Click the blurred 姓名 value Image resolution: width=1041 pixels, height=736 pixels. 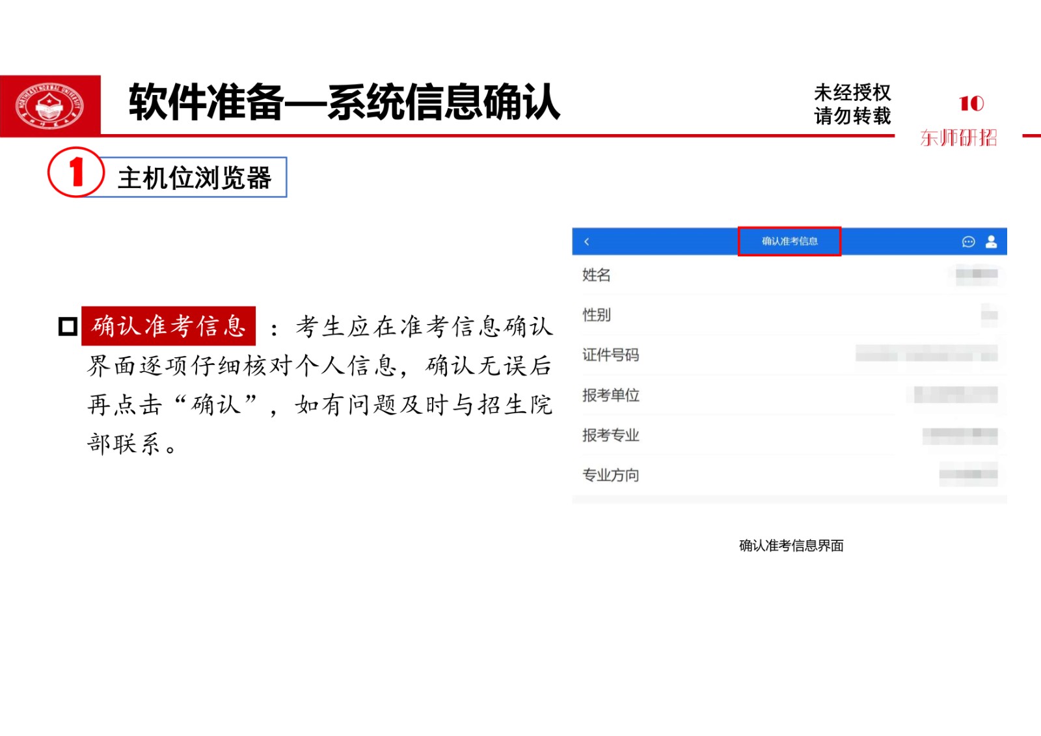pyautogui.click(x=977, y=274)
